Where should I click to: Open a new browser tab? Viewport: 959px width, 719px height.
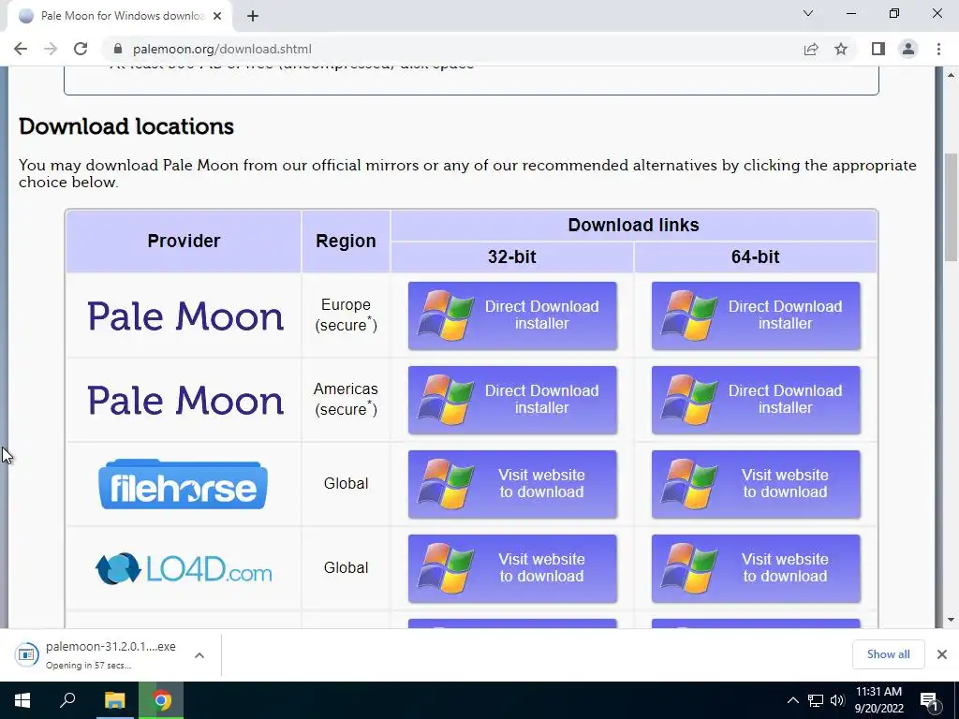point(253,16)
